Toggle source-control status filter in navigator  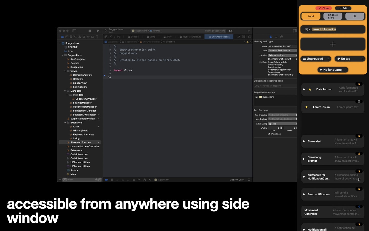100,180
